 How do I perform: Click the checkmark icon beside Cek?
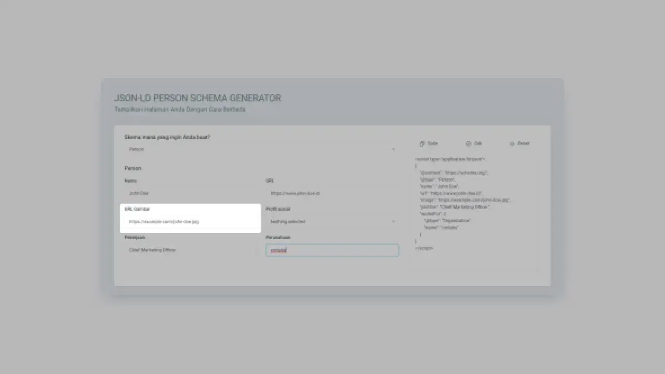[468, 144]
